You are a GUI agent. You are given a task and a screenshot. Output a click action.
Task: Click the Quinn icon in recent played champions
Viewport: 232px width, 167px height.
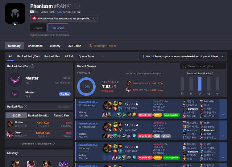coord(129,90)
